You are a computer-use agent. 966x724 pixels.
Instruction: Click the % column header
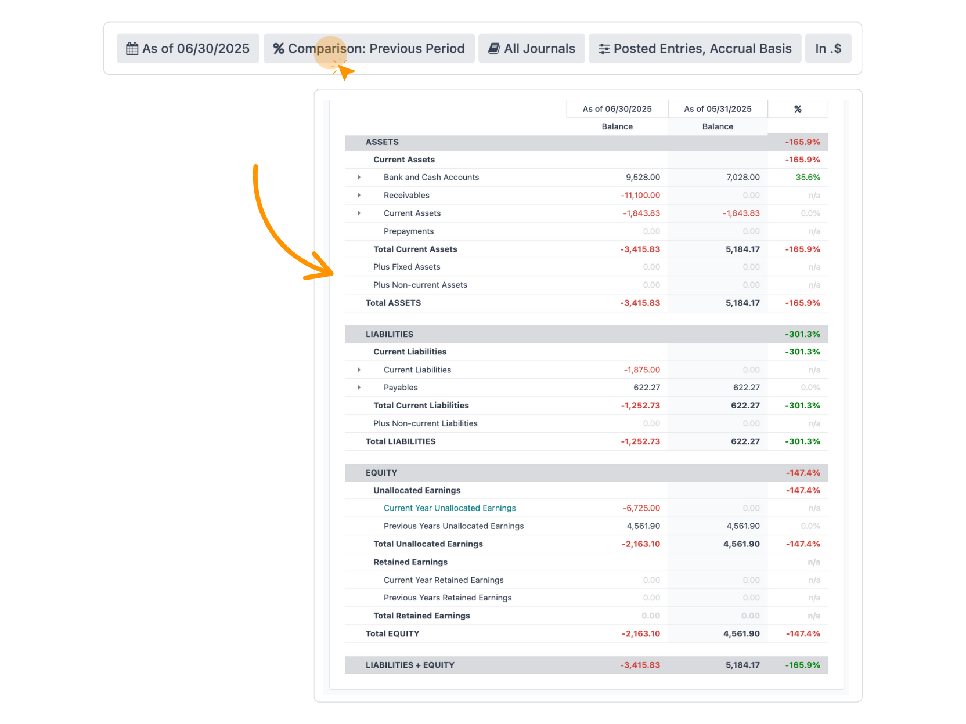[797, 108]
